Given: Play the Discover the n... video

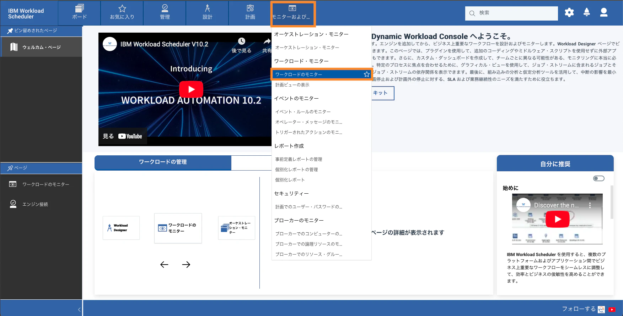Looking at the screenshot, I should point(558,219).
